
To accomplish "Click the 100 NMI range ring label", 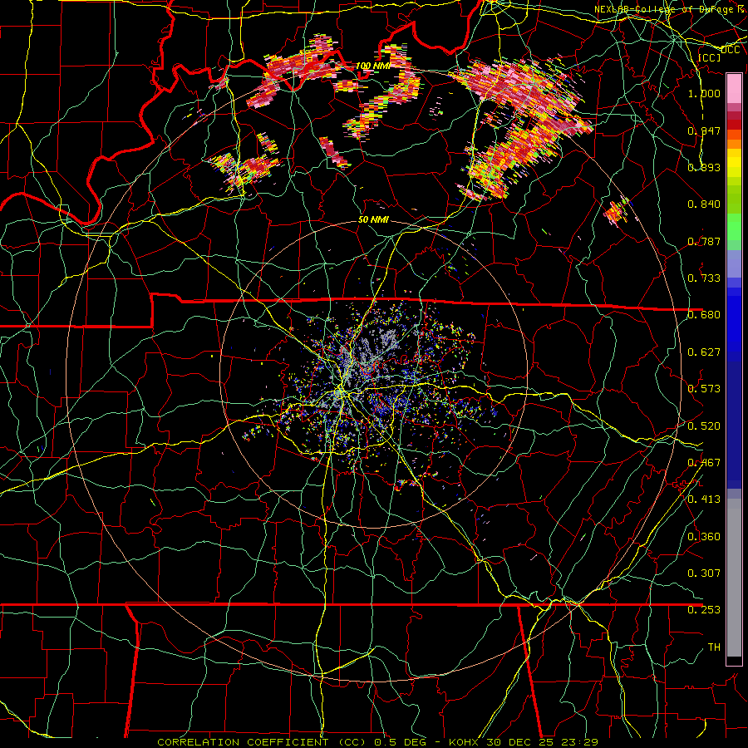I will (x=373, y=66).
